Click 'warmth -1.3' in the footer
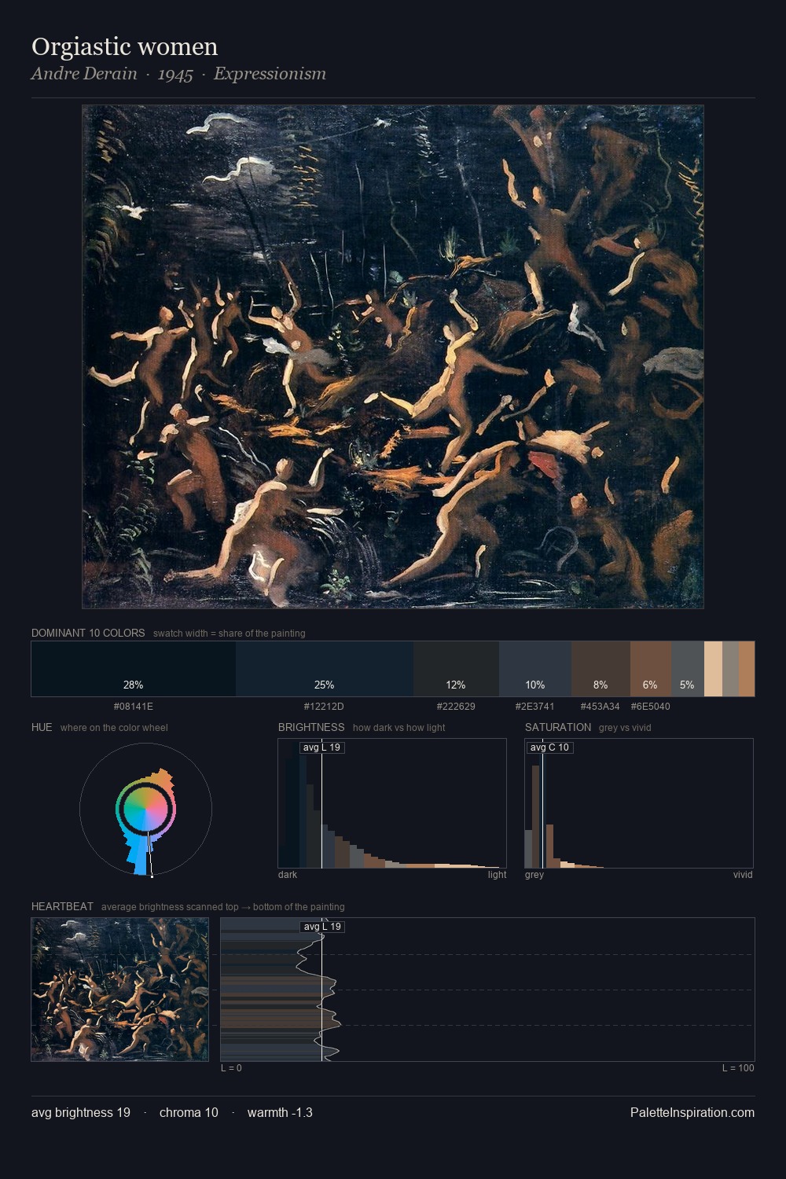Image resolution: width=786 pixels, height=1179 pixels. [x=280, y=1112]
